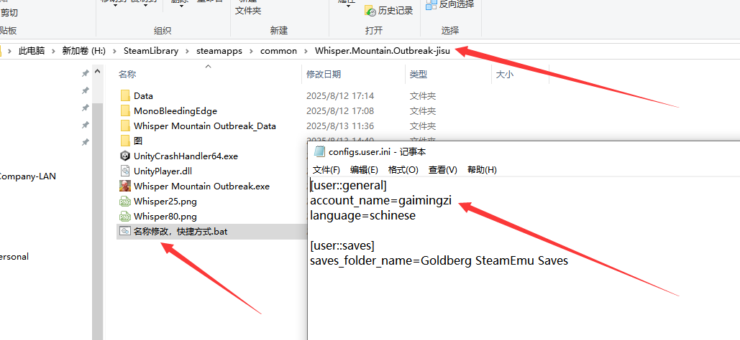Click the 反向选择 invert selection icon
The width and height of the screenshot is (740, 340).
coord(431,5)
